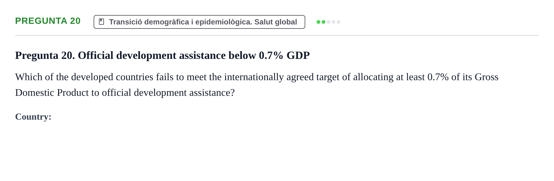Image resolution: width=554 pixels, height=181 pixels.
Task: Click the bold Pregunta 20 question title
Action: coord(162,55)
